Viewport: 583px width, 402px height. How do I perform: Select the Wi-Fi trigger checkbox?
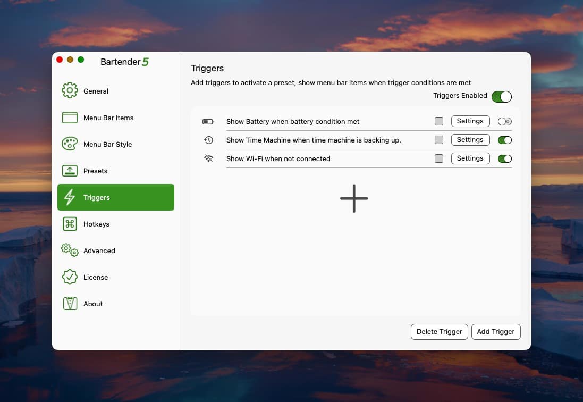tap(438, 159)
